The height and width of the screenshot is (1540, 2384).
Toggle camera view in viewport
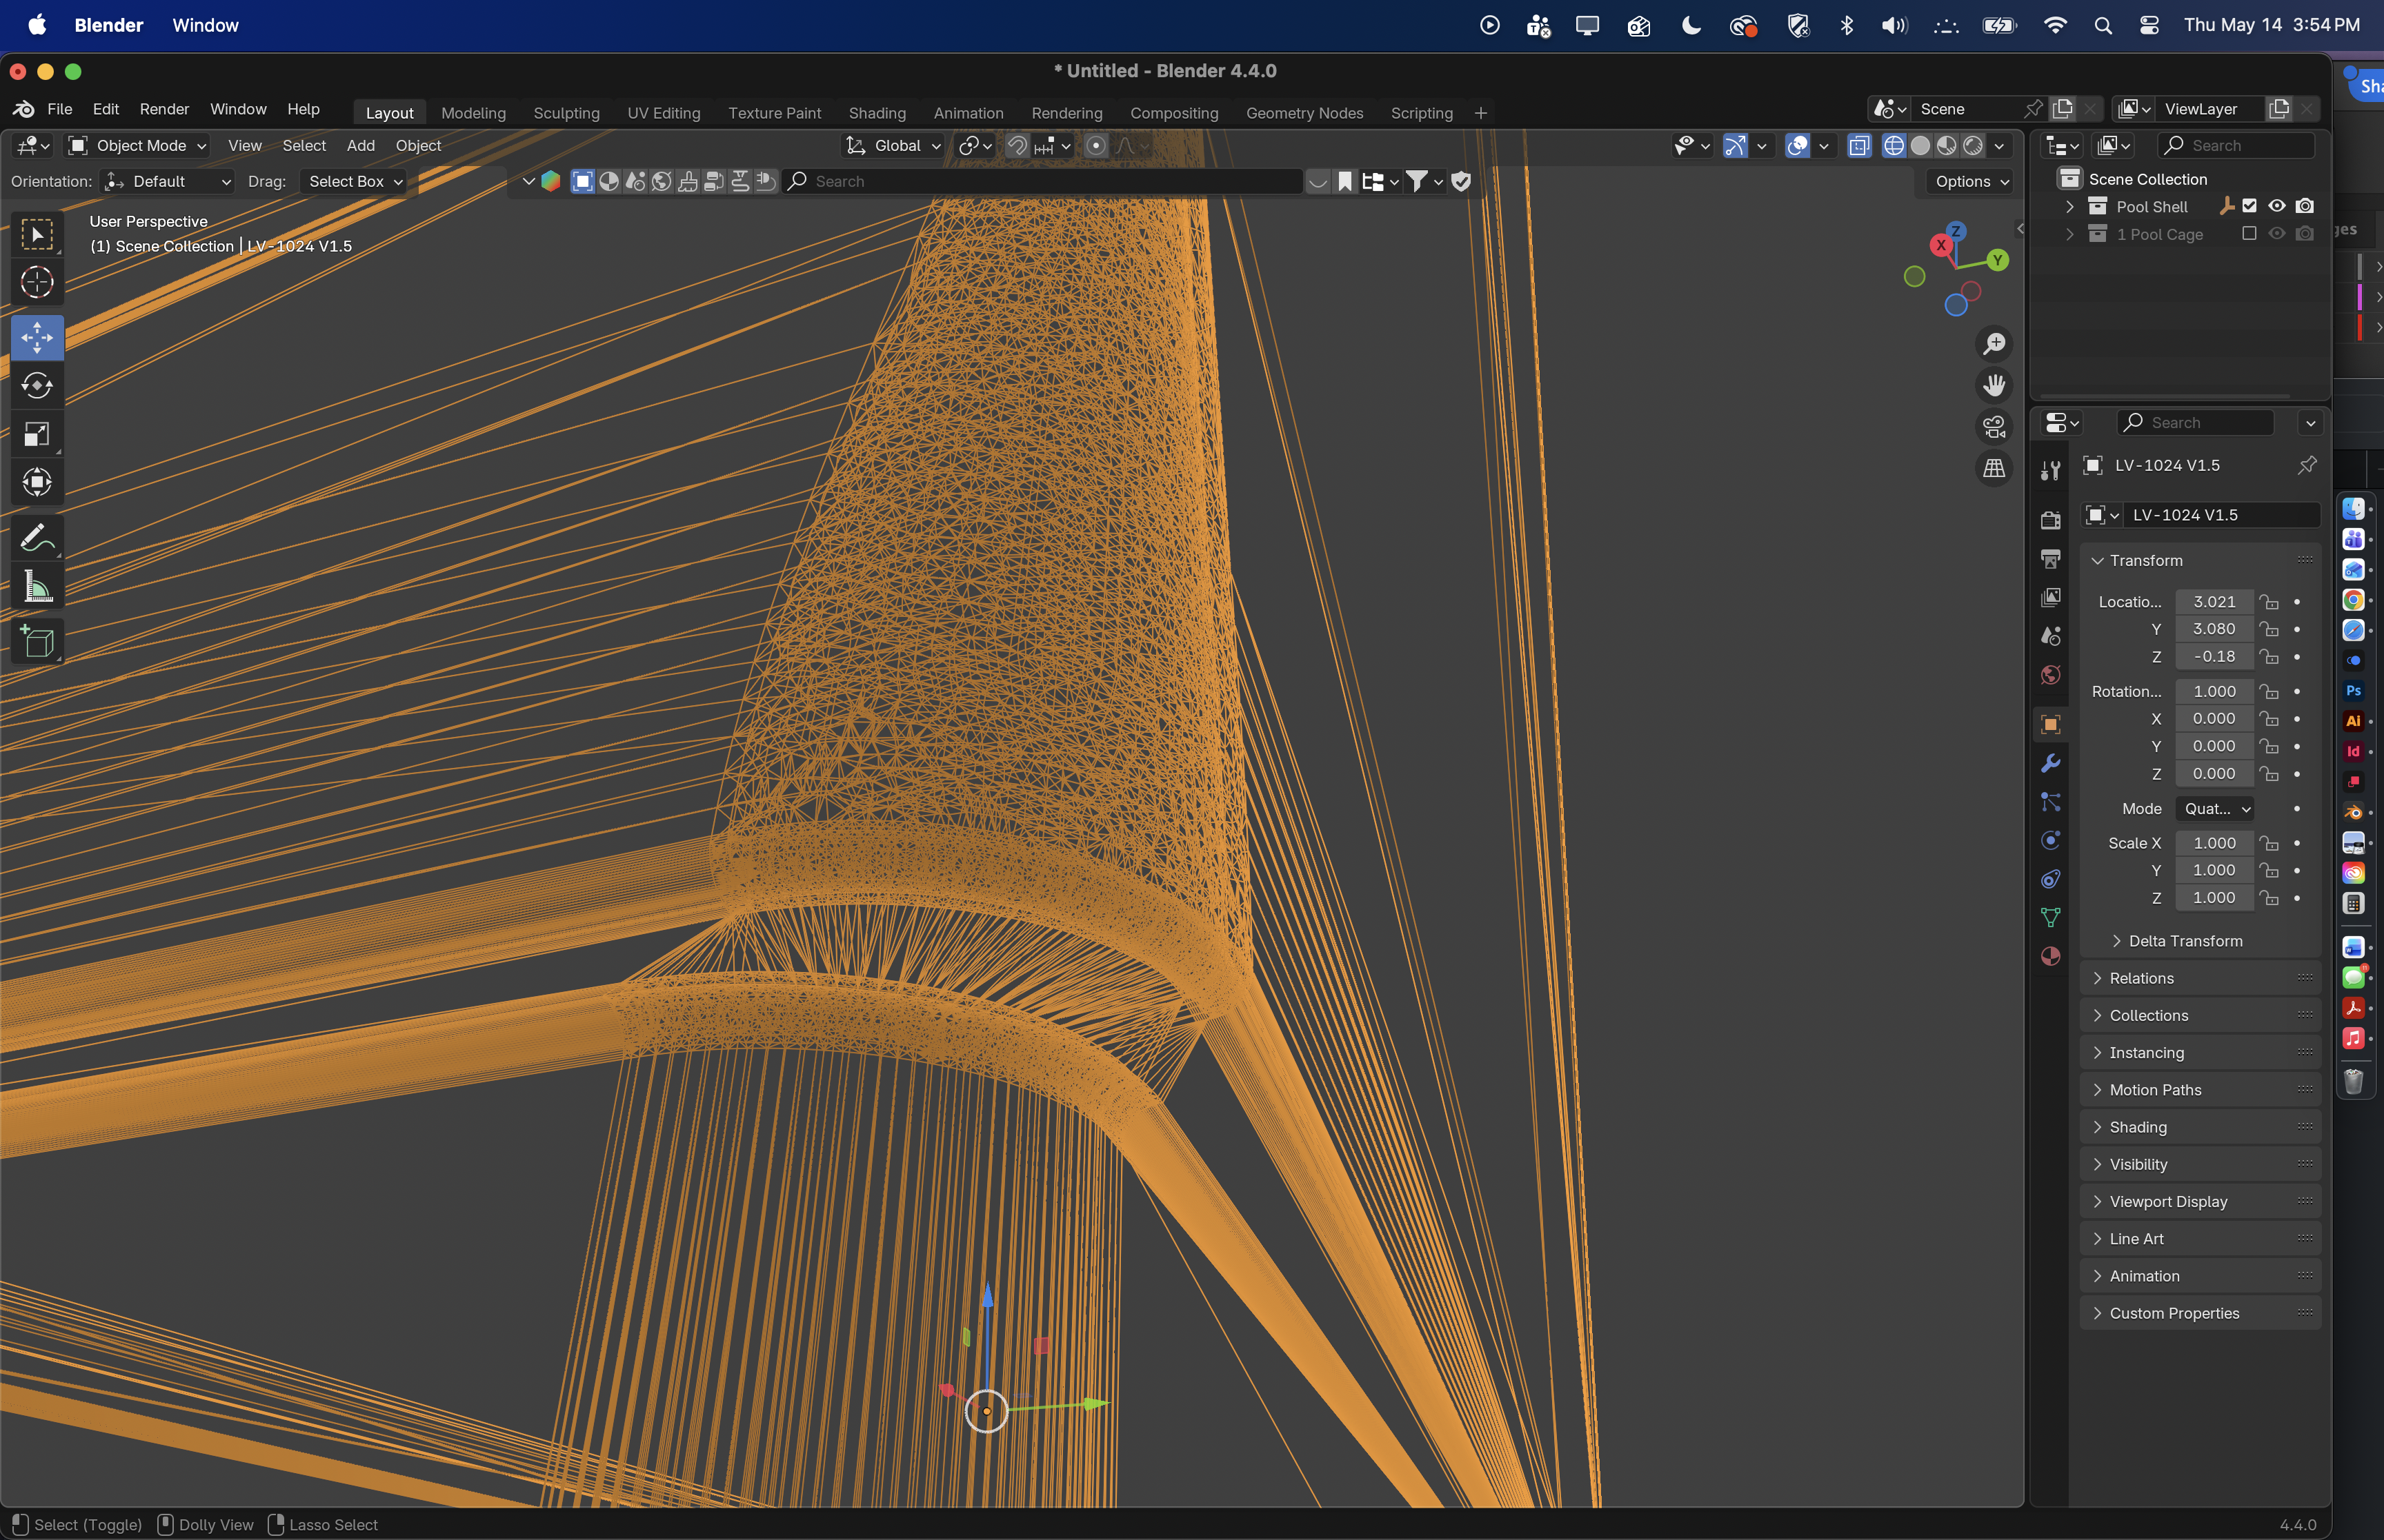(x=1994, y=427)
